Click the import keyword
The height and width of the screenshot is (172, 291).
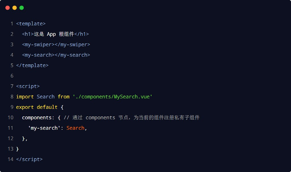25,97
